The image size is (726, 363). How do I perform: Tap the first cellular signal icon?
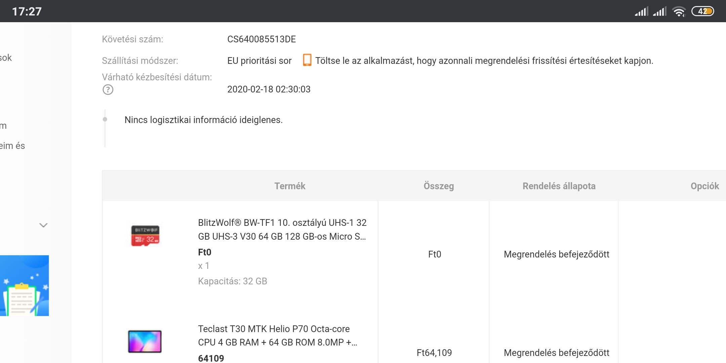pyautogui.click(x=641, y=11)
